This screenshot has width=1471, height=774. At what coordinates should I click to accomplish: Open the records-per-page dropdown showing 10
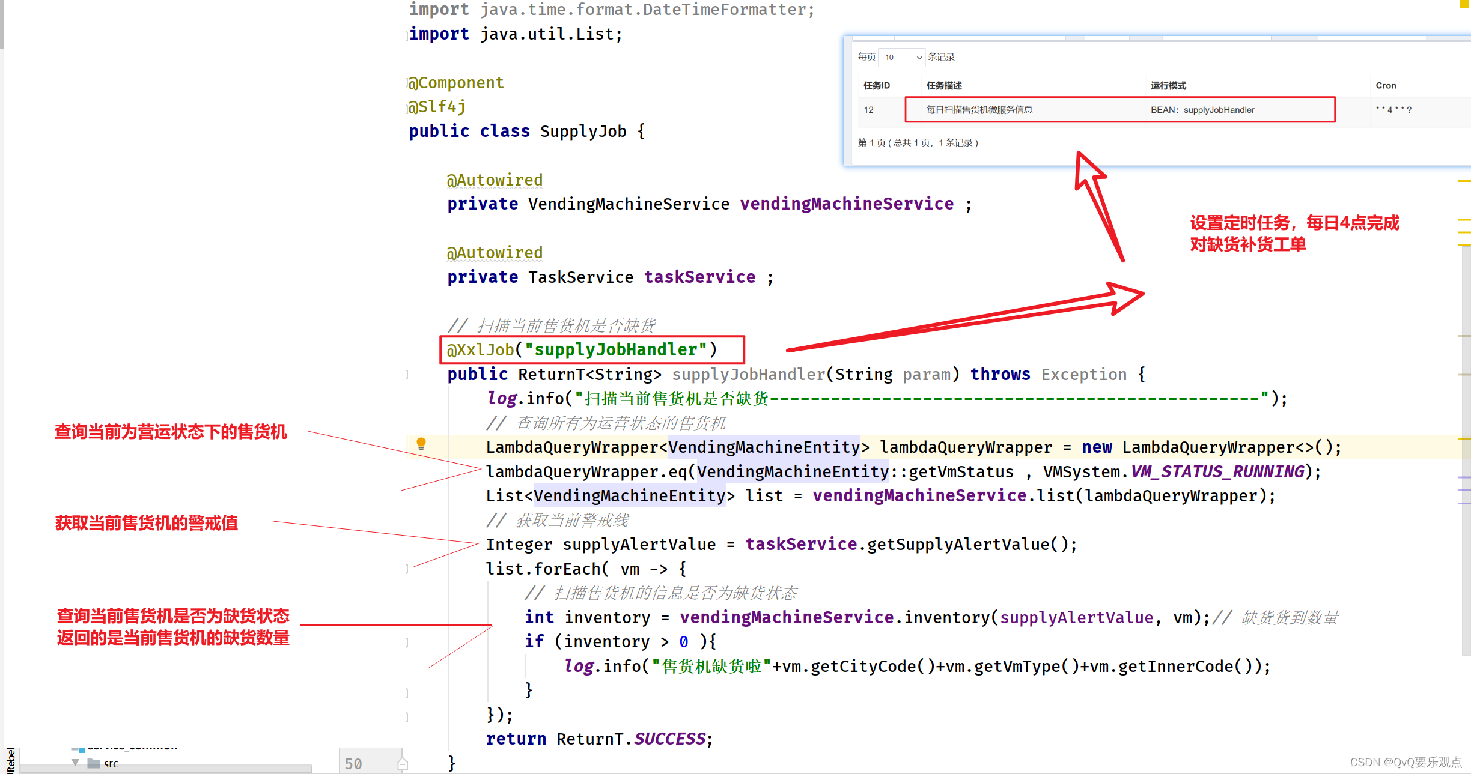pyautogui.click(x=901, y=57)
